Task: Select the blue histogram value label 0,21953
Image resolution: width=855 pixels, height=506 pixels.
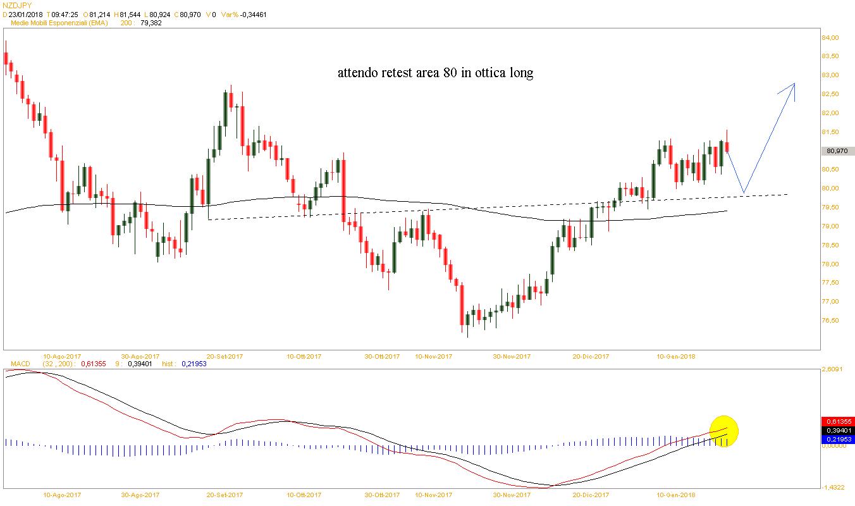Action: click(837, 439)
